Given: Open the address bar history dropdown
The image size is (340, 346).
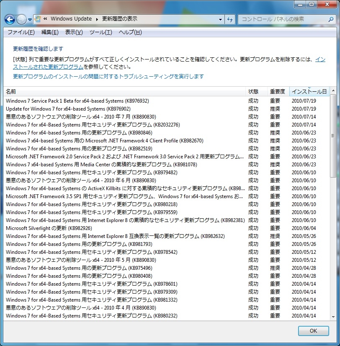Looking at the screenshot, I should coord(220,19).
